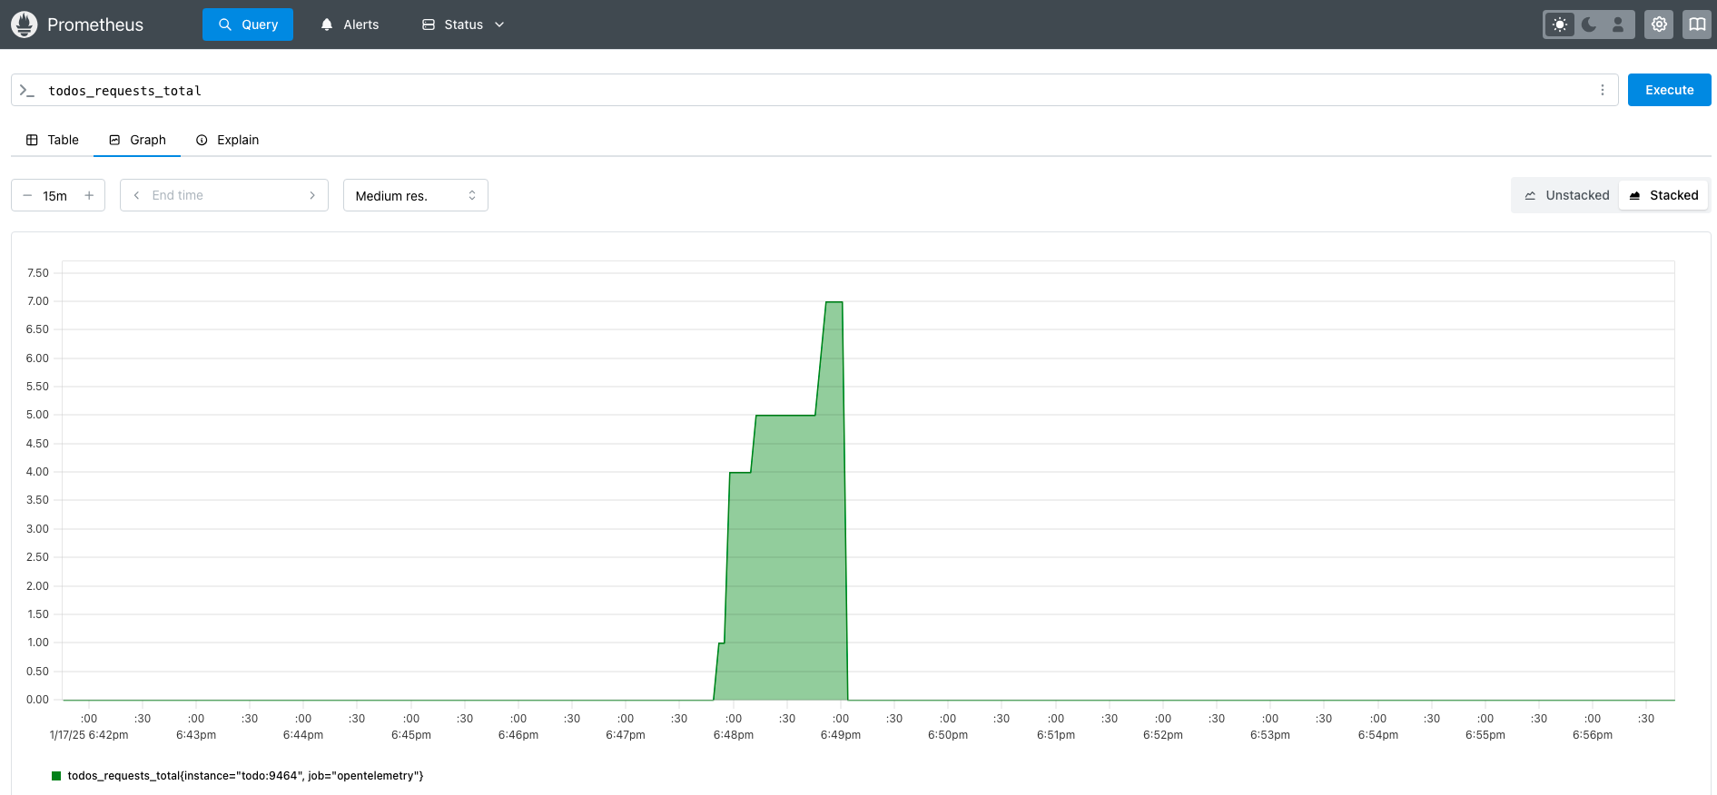Move end time back with left chevron
This screenshot has height=795, width=1717.
(x=136, y=195)
